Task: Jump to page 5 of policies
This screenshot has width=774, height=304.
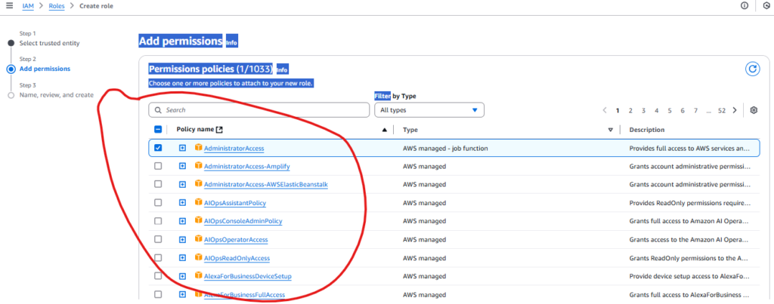Action: (670, 110)
